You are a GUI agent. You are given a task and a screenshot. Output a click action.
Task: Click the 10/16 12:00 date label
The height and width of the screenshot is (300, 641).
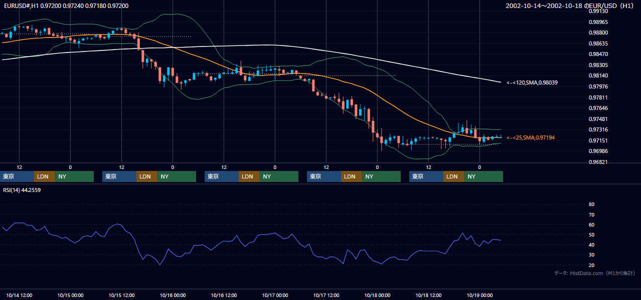pos(224,295)
